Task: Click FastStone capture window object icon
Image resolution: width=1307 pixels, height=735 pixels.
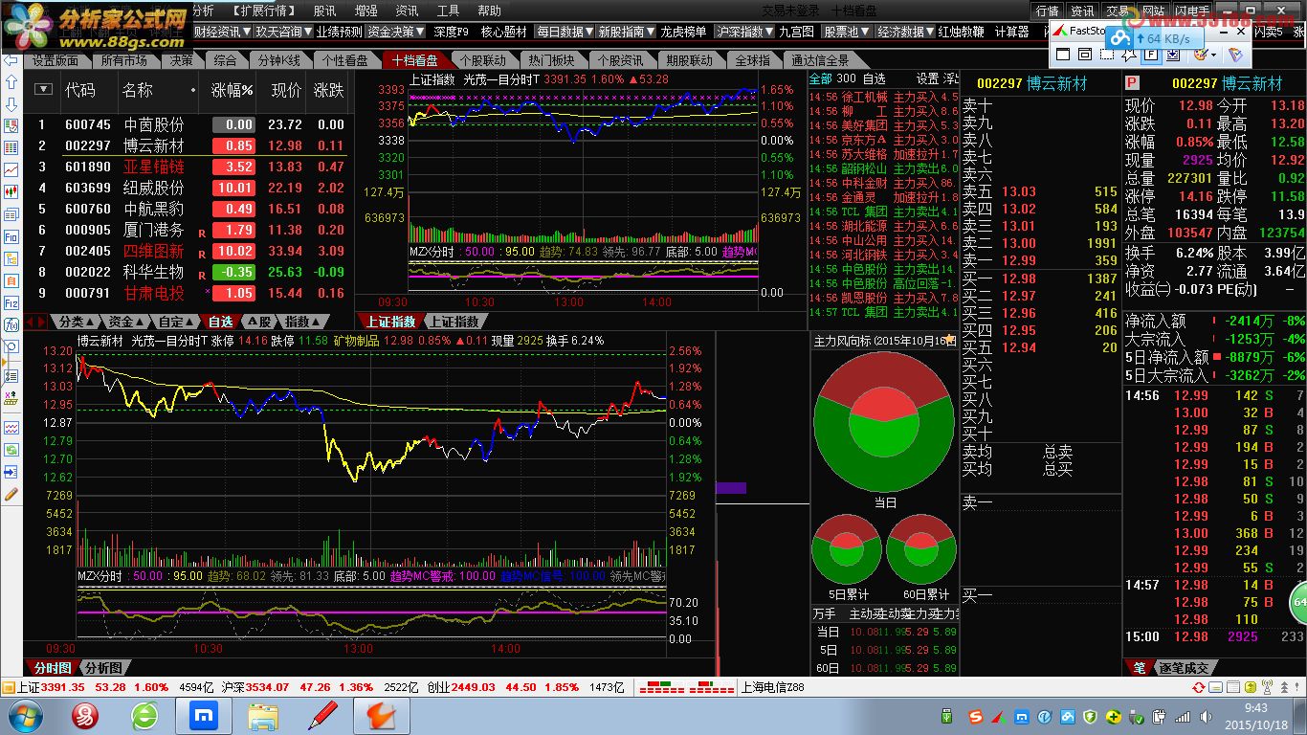Action: pos(1085,55)
